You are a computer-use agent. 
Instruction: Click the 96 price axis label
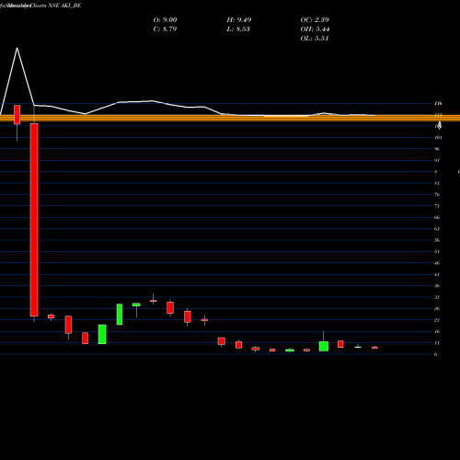[437, 149]
